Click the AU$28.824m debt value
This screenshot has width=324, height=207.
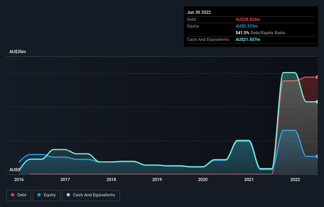[248, 19]
